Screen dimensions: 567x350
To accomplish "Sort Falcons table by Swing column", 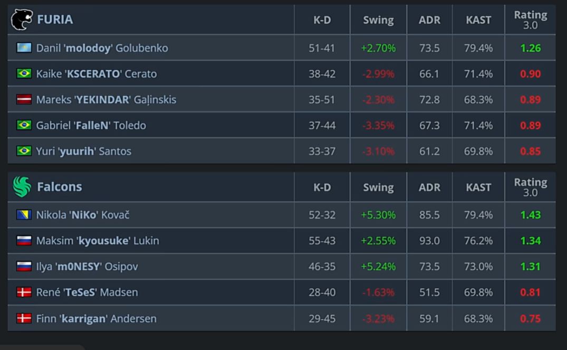I will 378,187.
